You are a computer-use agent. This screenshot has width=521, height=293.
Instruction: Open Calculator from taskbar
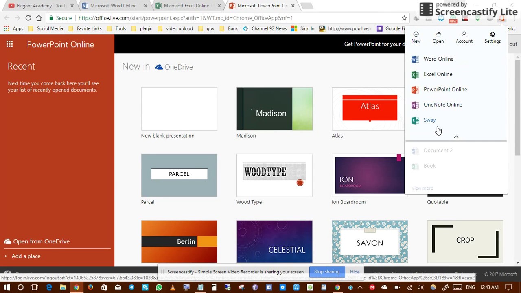click(214, 287)
